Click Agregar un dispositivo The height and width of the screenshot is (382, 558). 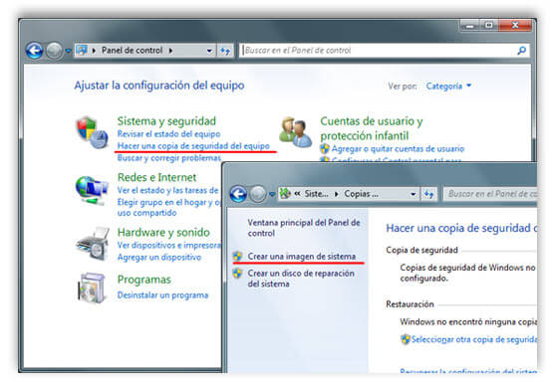point(159,257)
